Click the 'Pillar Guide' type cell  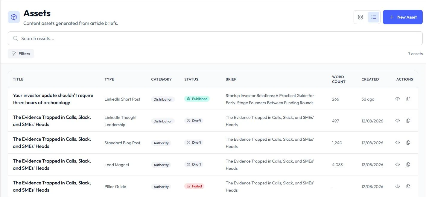tap(115, 187)
